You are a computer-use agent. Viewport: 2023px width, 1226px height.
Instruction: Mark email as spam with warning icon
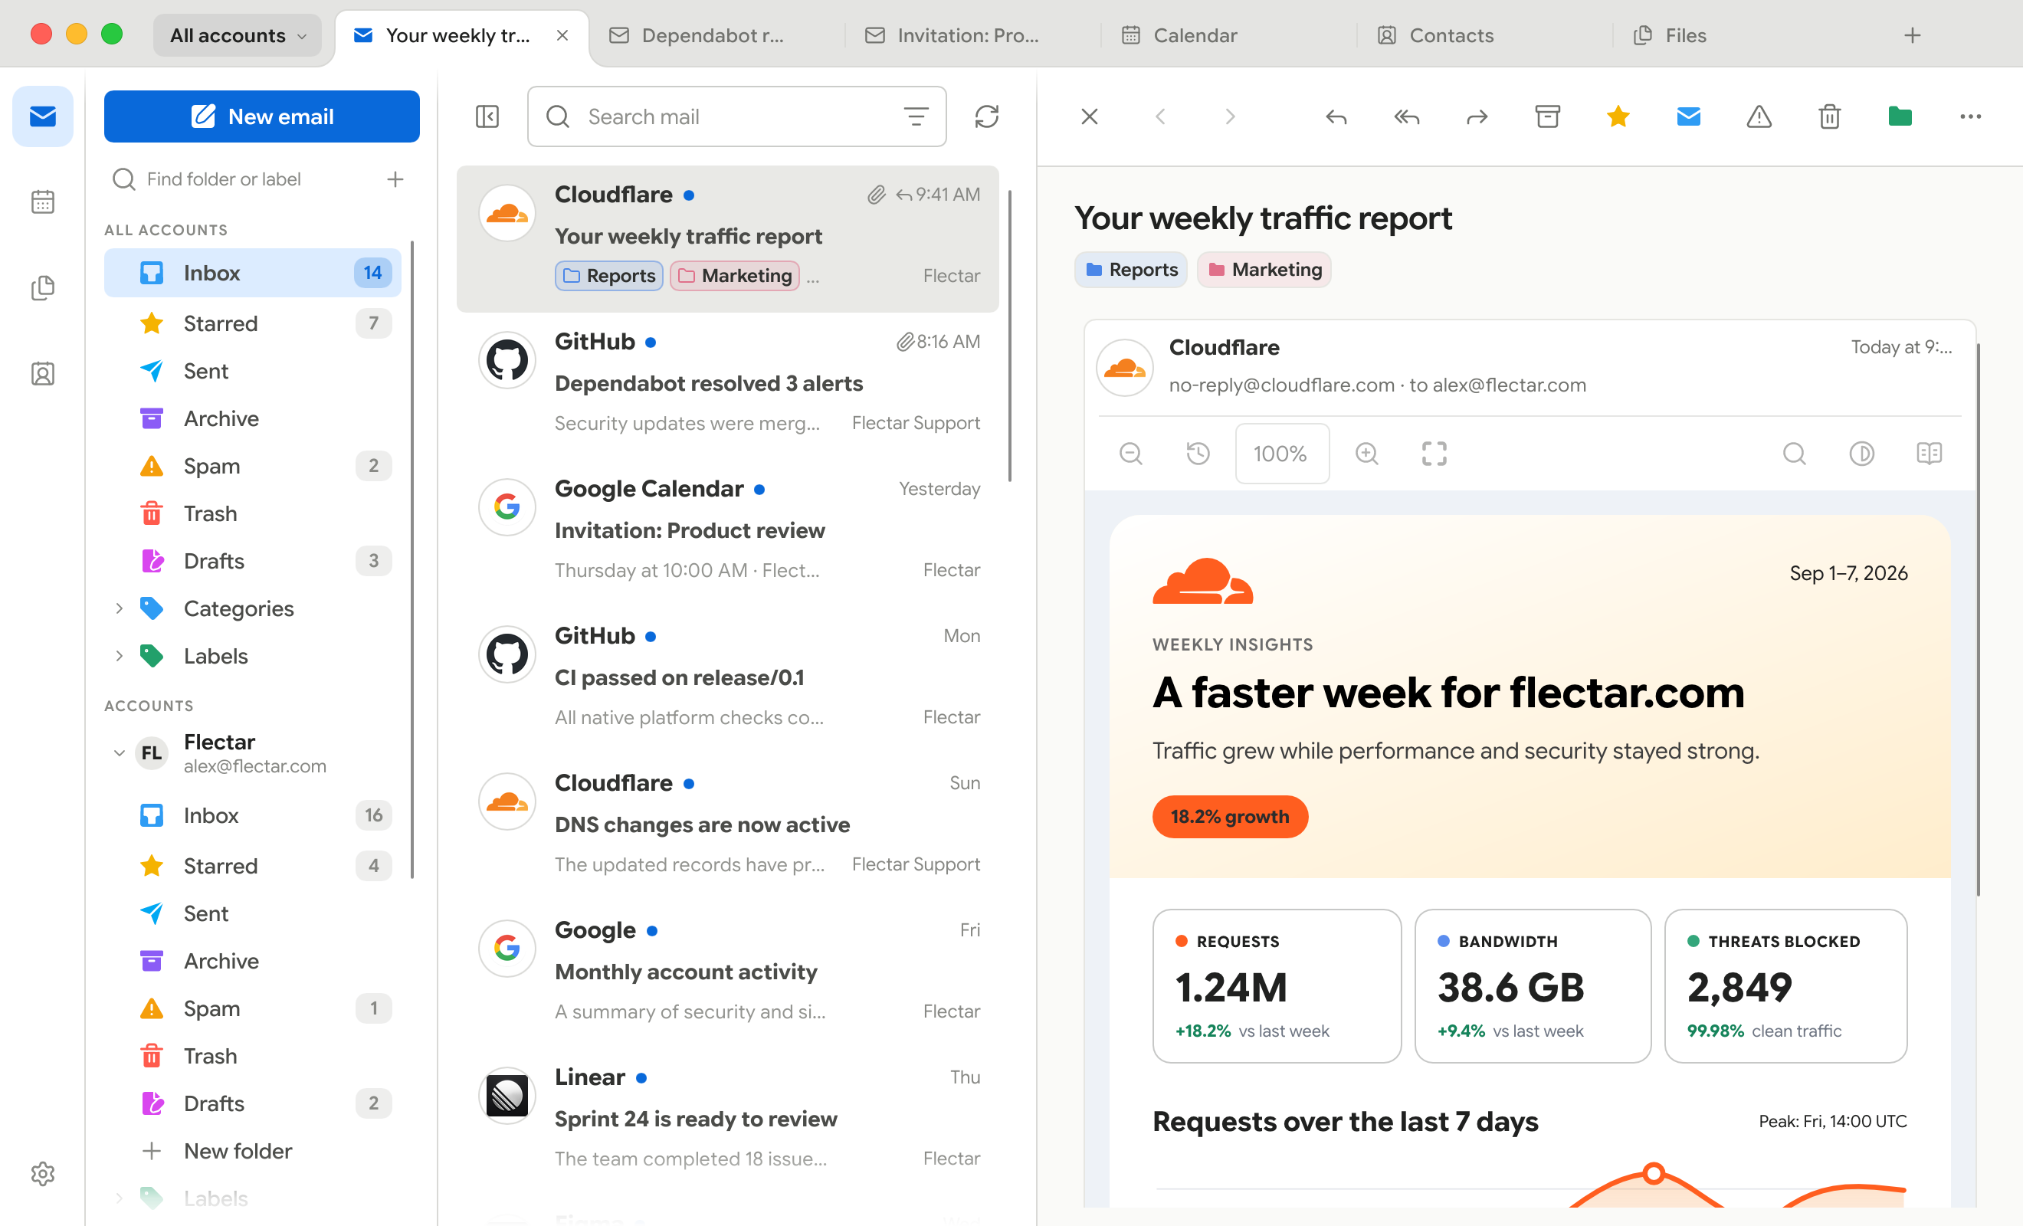[1759, 117]
